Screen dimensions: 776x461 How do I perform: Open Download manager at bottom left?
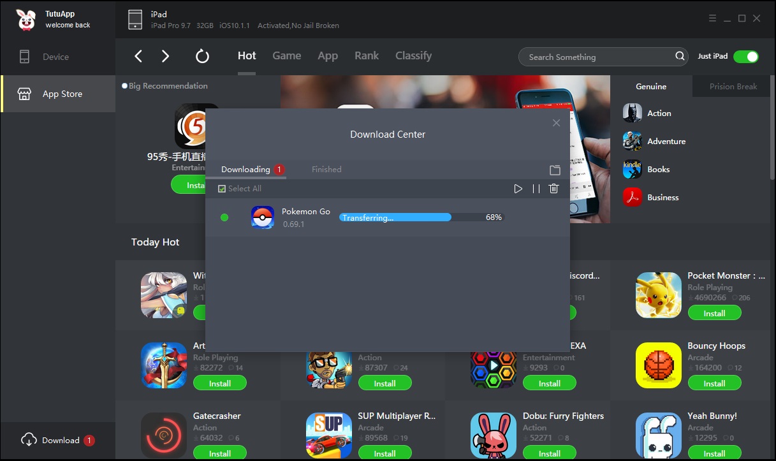tap(57, 440)
